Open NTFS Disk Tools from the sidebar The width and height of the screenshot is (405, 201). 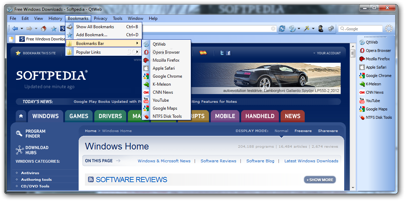(x=376, y=117)
